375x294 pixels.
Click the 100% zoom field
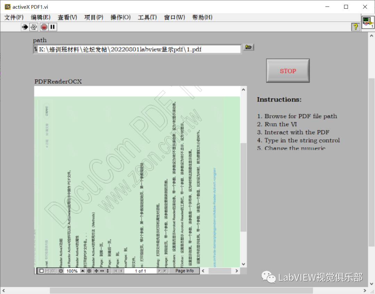(72, 271)
